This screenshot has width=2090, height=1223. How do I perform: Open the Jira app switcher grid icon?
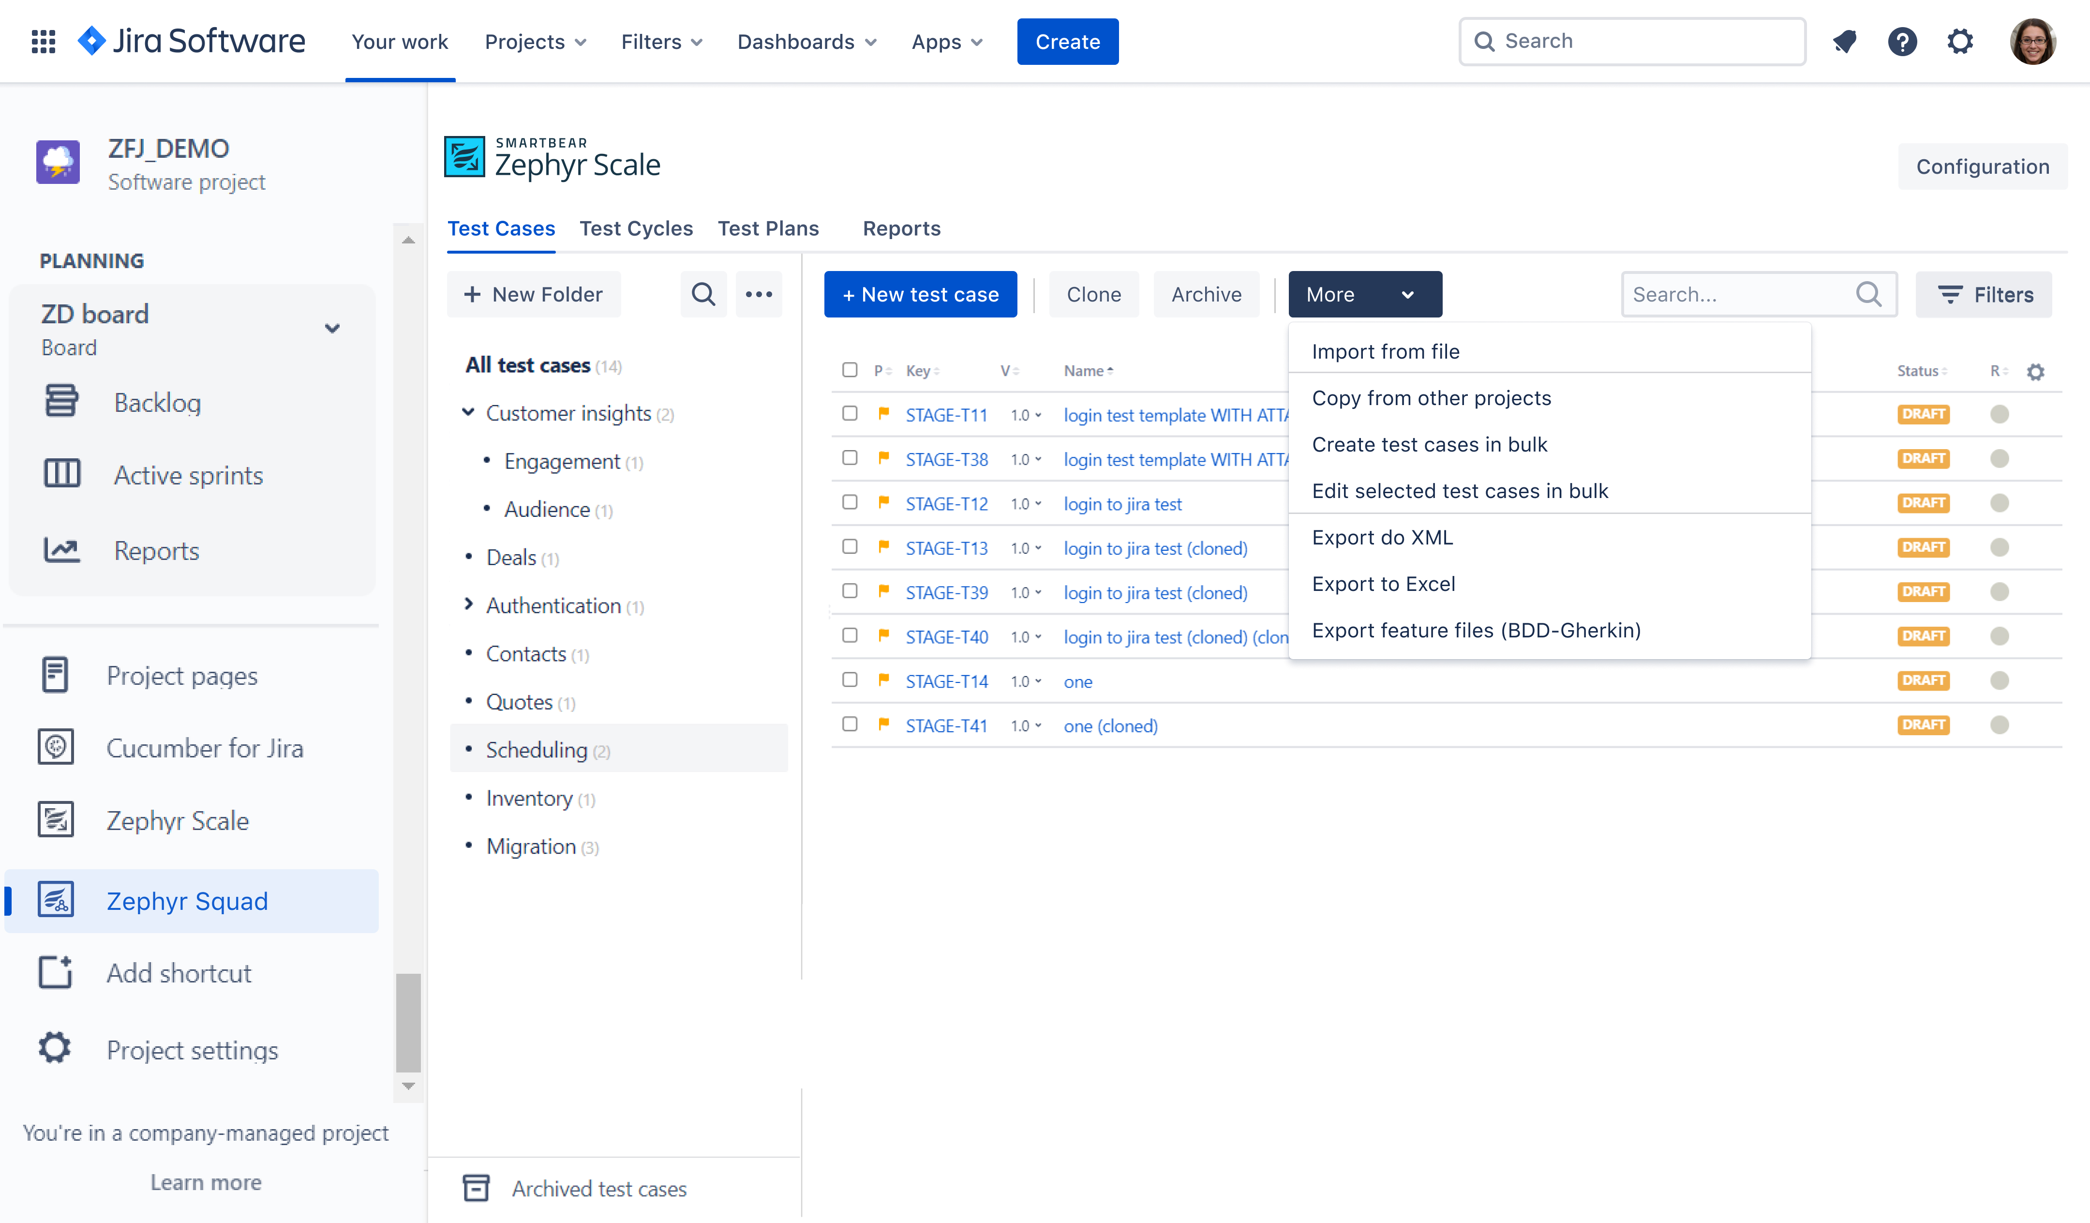(x=43, y=42)
